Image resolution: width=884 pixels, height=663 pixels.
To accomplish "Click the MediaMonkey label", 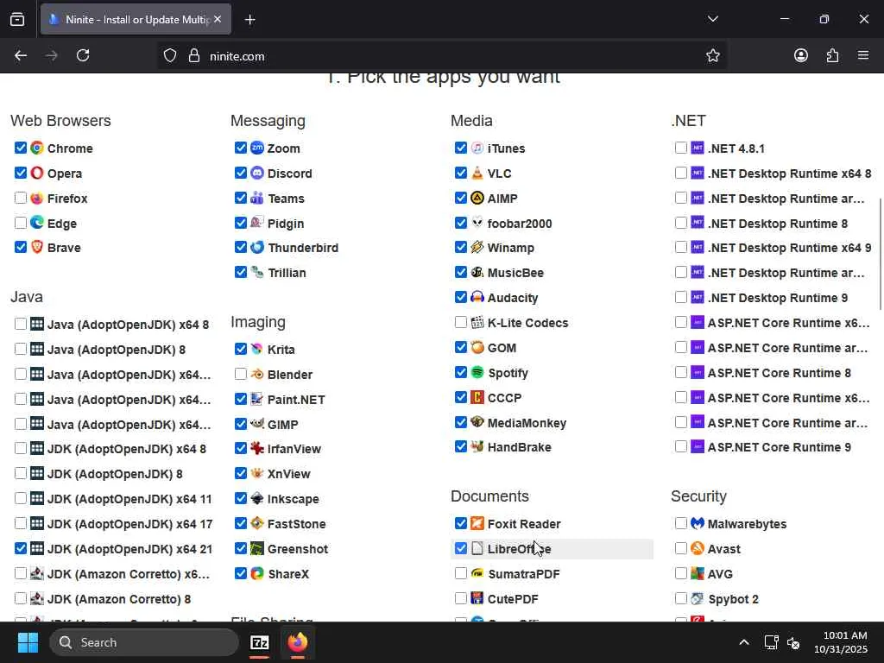I will coord(527,423).
